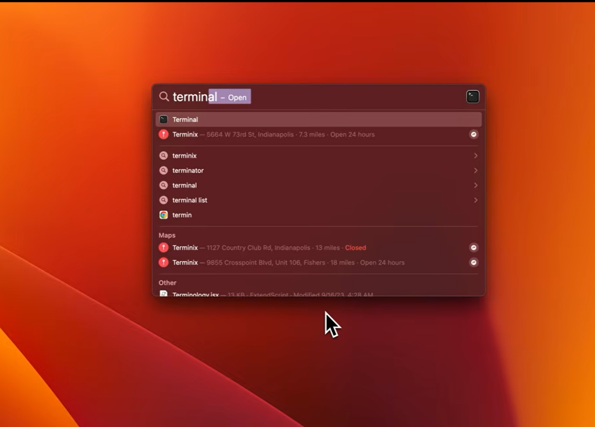Click map pin for Terminix Crosspoint Blvd
Viewport: 595px width, 427px height.
pyautogui.click(x=164, y=262)
